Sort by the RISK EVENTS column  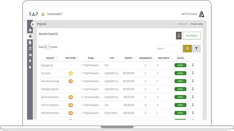coord(164,58)
